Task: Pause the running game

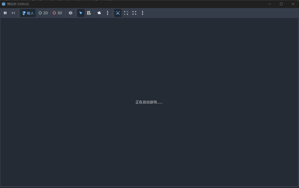Action: tap(5, 13)
